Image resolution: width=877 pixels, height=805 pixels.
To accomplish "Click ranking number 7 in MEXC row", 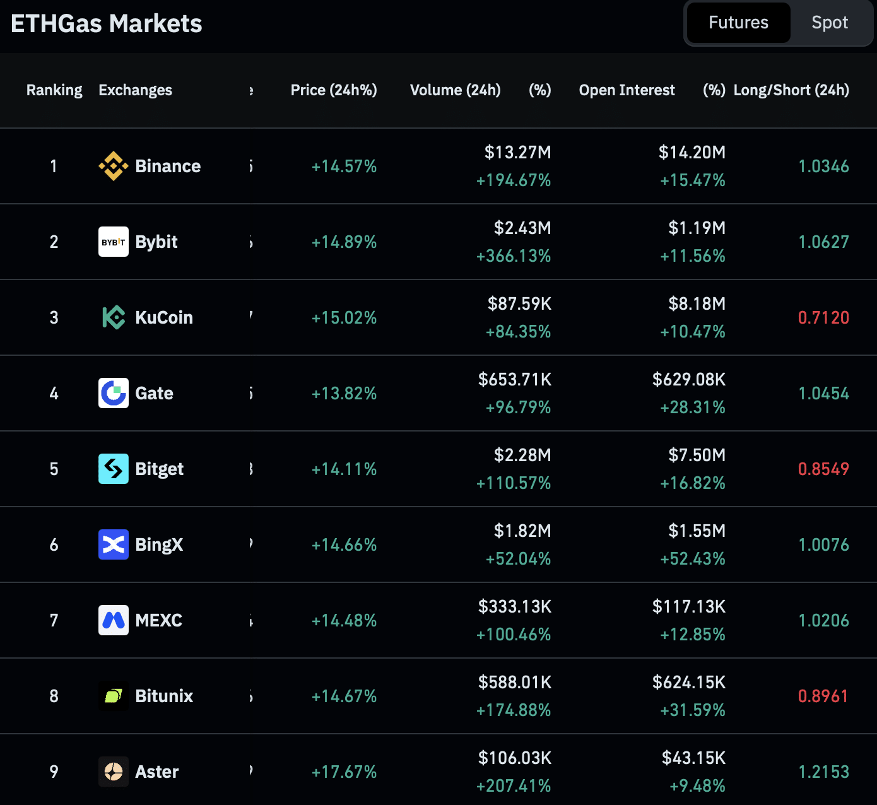I will pos(54,620).
